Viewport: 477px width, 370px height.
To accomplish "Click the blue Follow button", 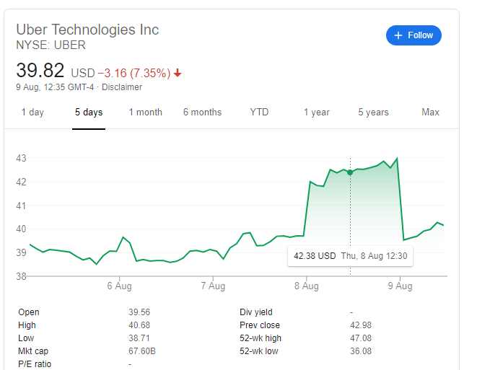I will 413,35.
